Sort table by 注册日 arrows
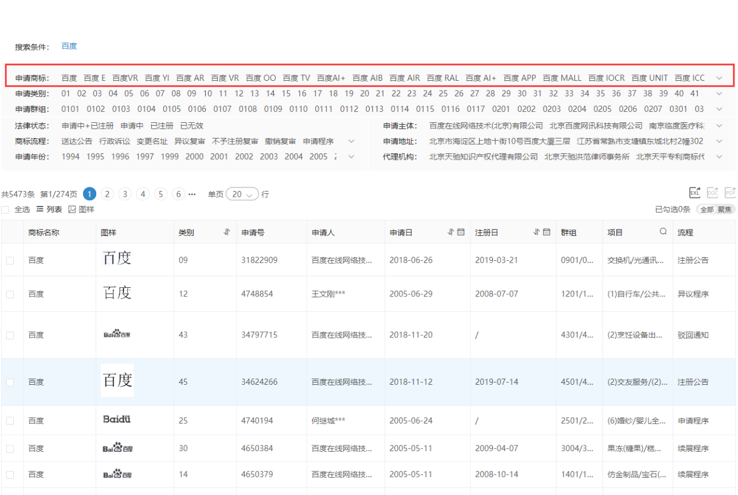The image size is (738, 495). click(x=537, y=232)
